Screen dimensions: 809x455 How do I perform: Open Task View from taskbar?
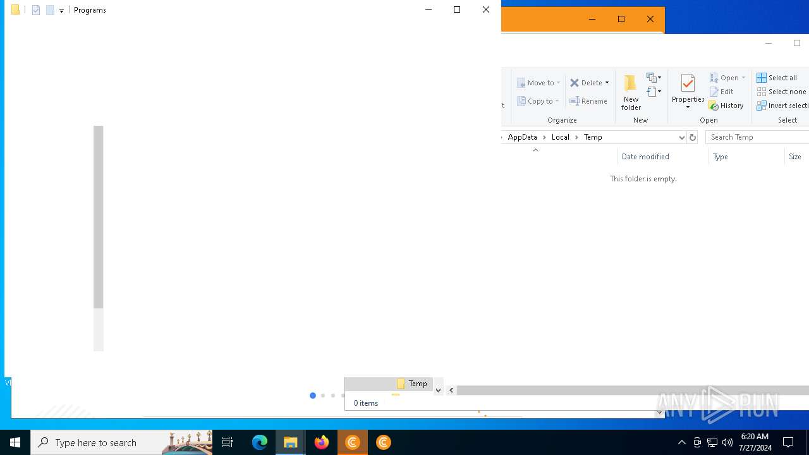(228, 442)
